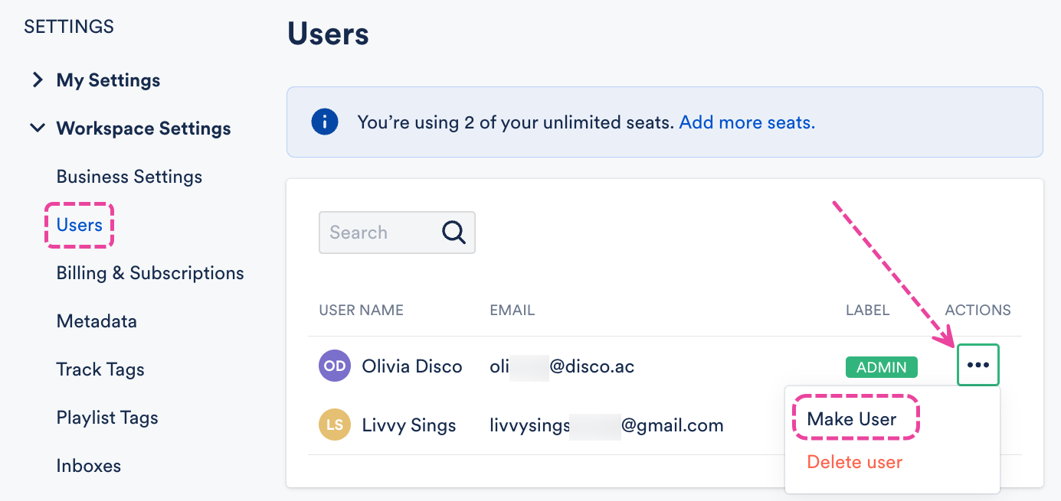Click Olivia Disco's OD avatar

334,366
